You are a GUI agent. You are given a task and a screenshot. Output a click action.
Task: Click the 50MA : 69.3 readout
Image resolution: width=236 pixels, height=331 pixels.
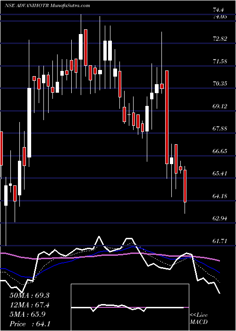point(29,296)
